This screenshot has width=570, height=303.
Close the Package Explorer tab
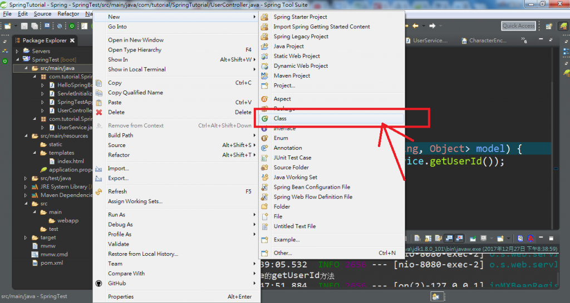click(x=72, y=40)
